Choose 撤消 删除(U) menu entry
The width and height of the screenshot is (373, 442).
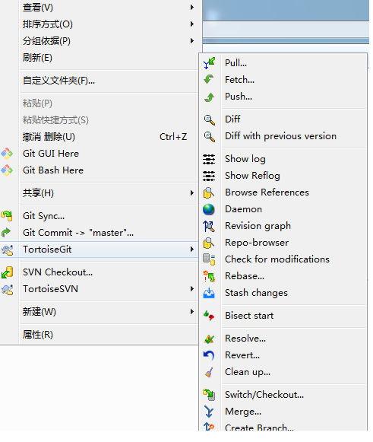(99, 137)
